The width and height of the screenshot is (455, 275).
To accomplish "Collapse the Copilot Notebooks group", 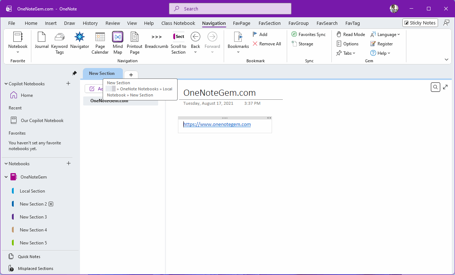I will [x=6, y=84].
